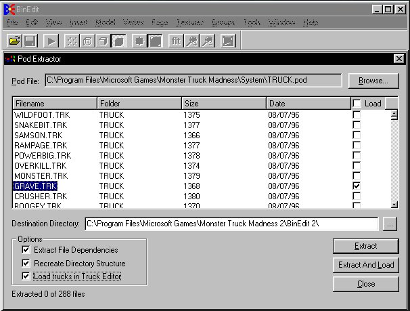Click the Browse button for Pod File

(x=373, y=81)
